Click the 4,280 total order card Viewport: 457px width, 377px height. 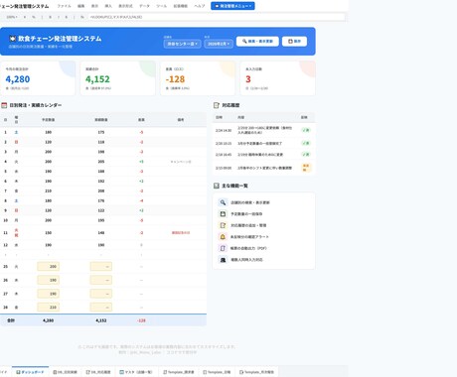tap(38, 78)
